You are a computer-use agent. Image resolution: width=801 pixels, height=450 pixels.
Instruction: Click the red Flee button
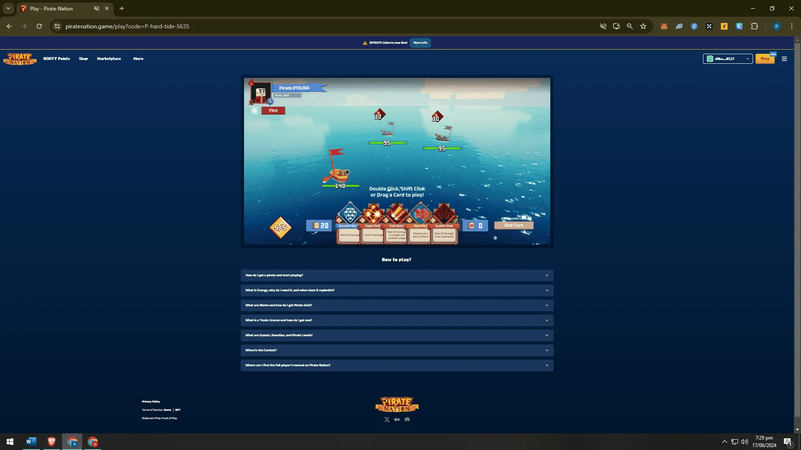pyautogui.click(x=273, y=110)
